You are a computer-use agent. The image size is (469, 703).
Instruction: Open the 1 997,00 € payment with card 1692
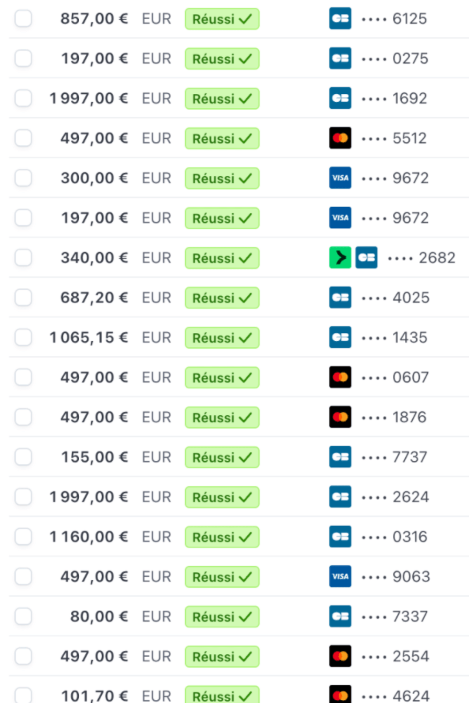coord(89,98)
